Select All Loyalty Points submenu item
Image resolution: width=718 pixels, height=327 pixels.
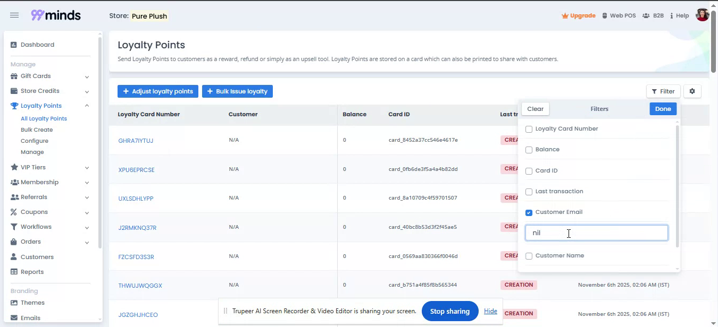[44, 119]
